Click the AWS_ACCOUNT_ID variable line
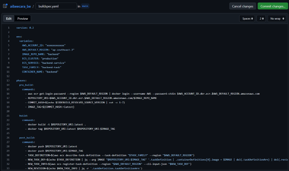 click(44, 45)
